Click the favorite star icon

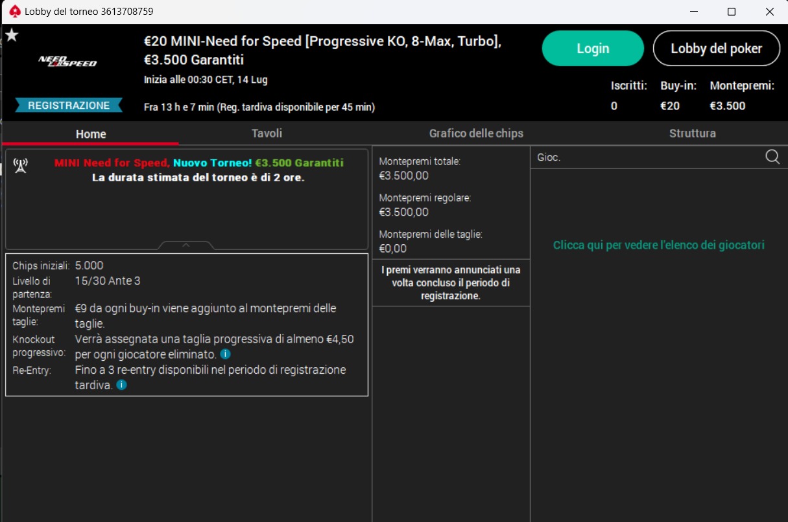coord(12,35)
